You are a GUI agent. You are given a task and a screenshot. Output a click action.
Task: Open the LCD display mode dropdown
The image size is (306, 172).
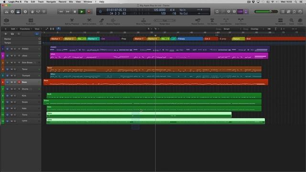[100, 11]
